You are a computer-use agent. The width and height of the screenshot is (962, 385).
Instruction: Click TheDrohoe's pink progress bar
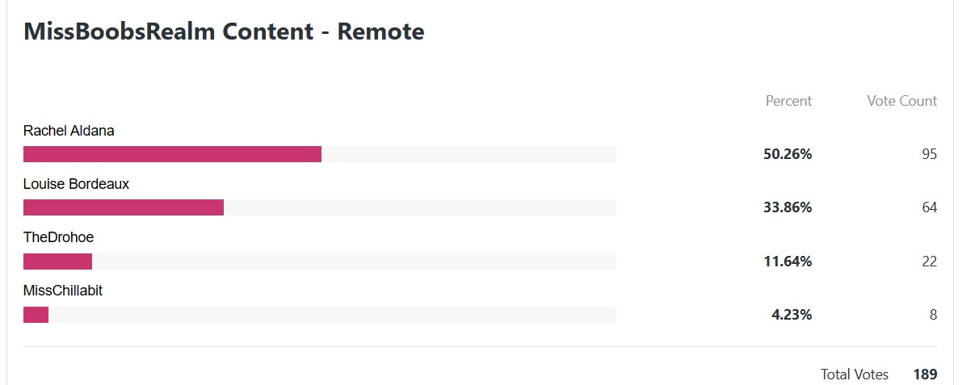tap(57, 262)
